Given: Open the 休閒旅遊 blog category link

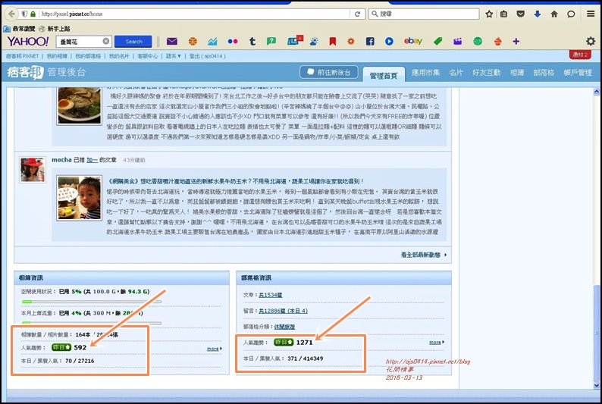Looking at the screenshot, I should click(284, 327).
